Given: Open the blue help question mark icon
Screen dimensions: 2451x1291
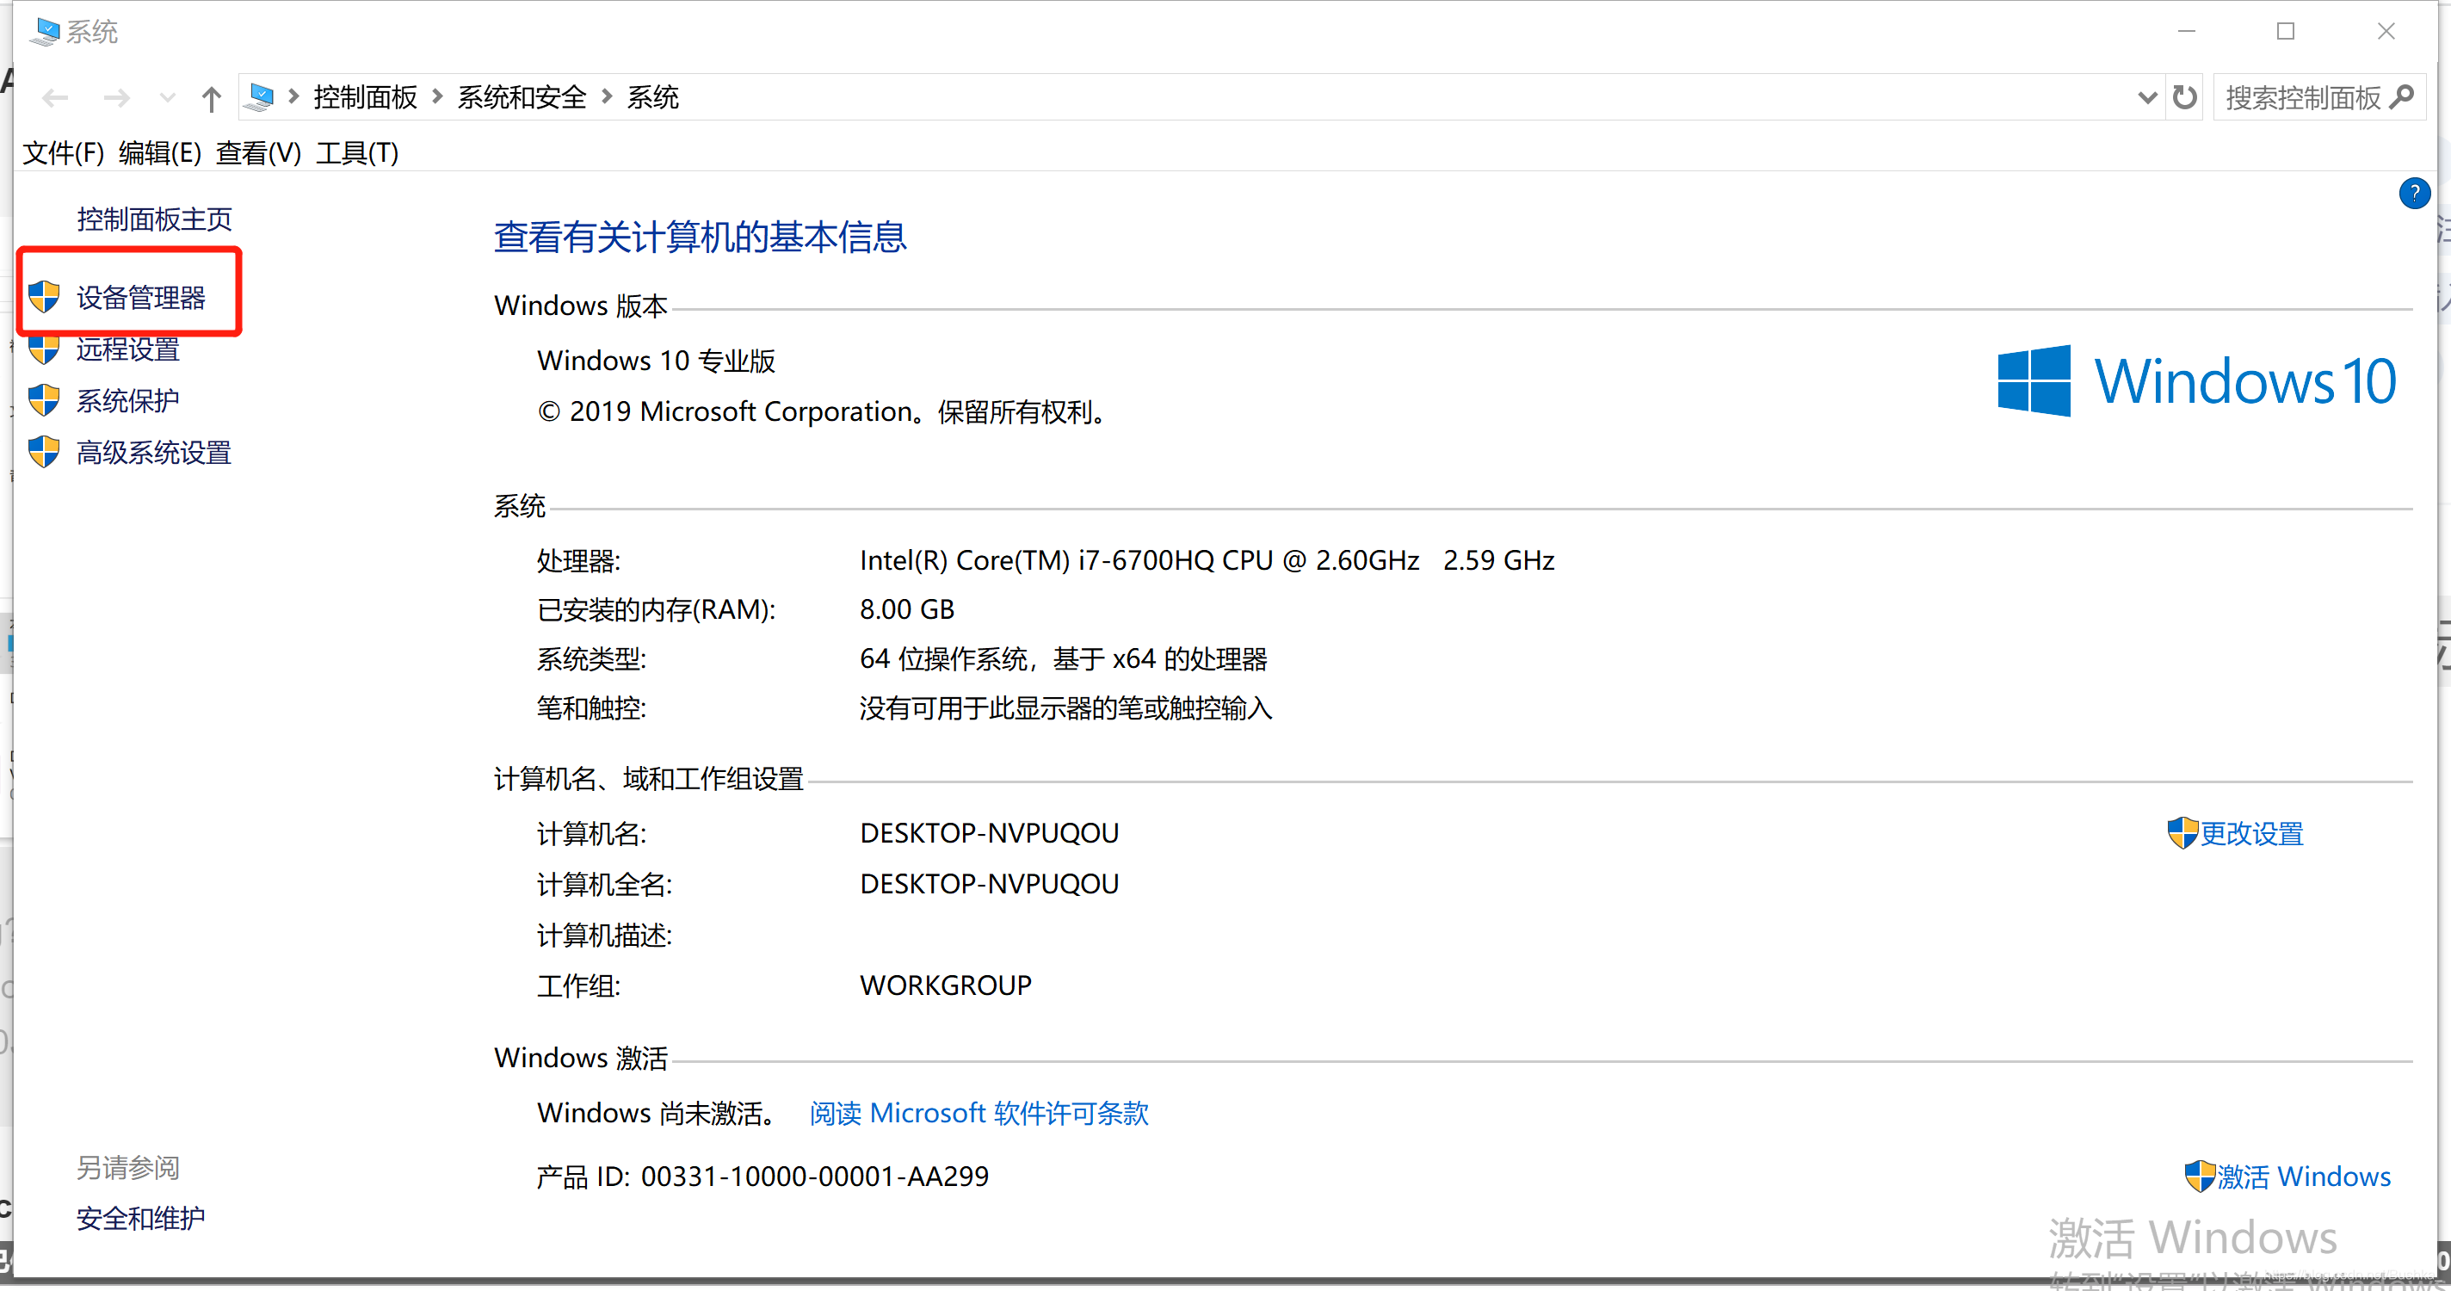Looking at the screenshot, I should (x=2414, y=193).
